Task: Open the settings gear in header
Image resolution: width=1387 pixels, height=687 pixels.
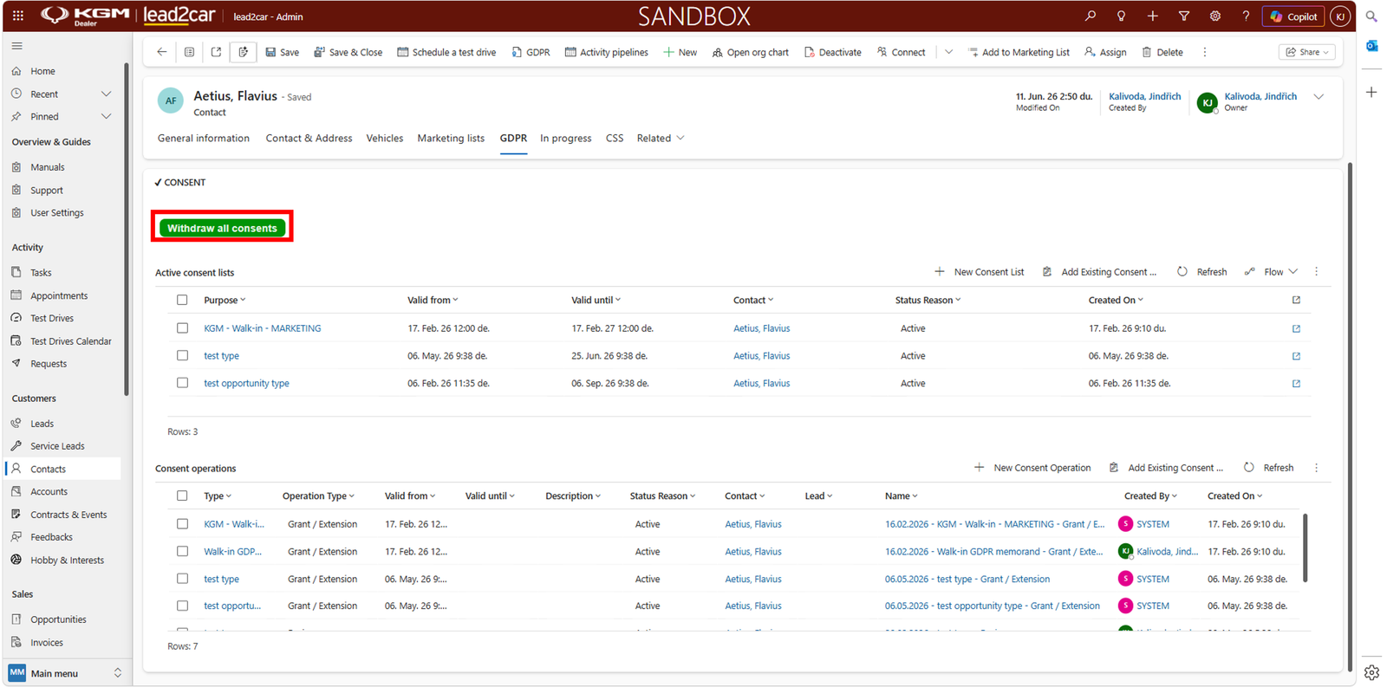Action: tap(1214, 16)
